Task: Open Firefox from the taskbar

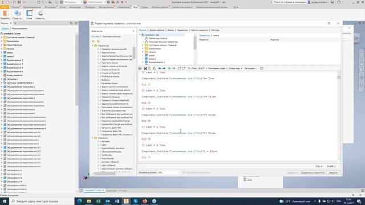Action: click(x=145, y=201)
